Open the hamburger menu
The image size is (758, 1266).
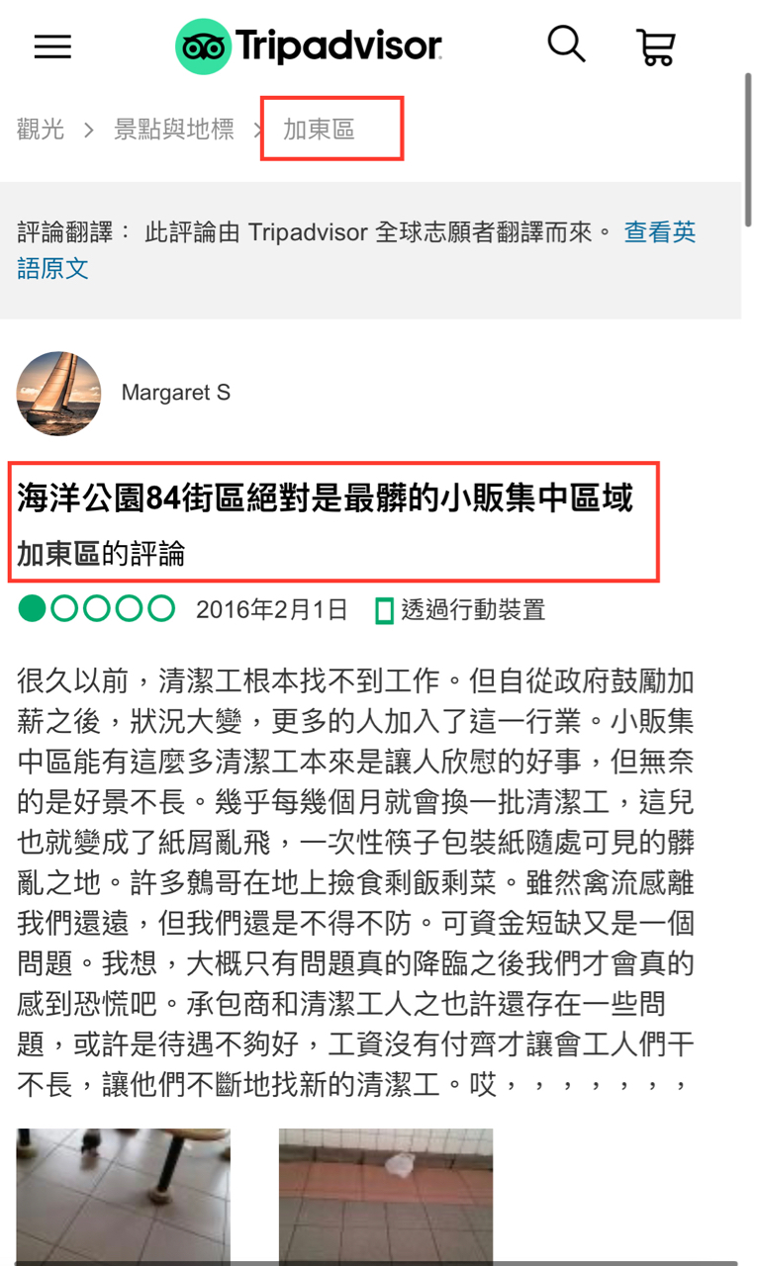pos(52,46)
